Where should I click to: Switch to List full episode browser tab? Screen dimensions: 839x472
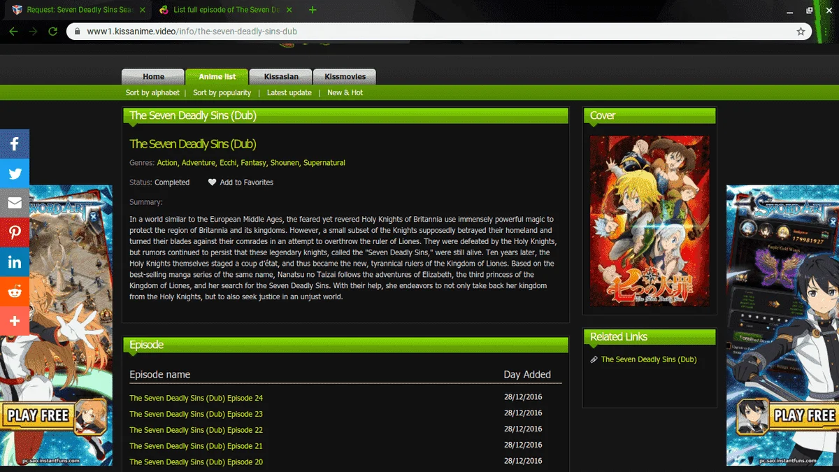pyautogui.click(x=224, y=10)
